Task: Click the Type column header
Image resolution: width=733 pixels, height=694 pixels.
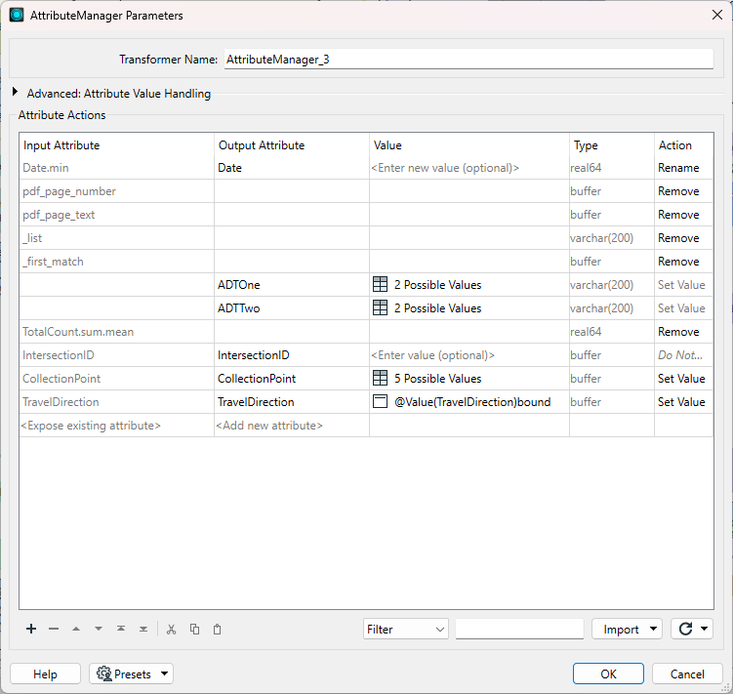Action: [612, 145]
